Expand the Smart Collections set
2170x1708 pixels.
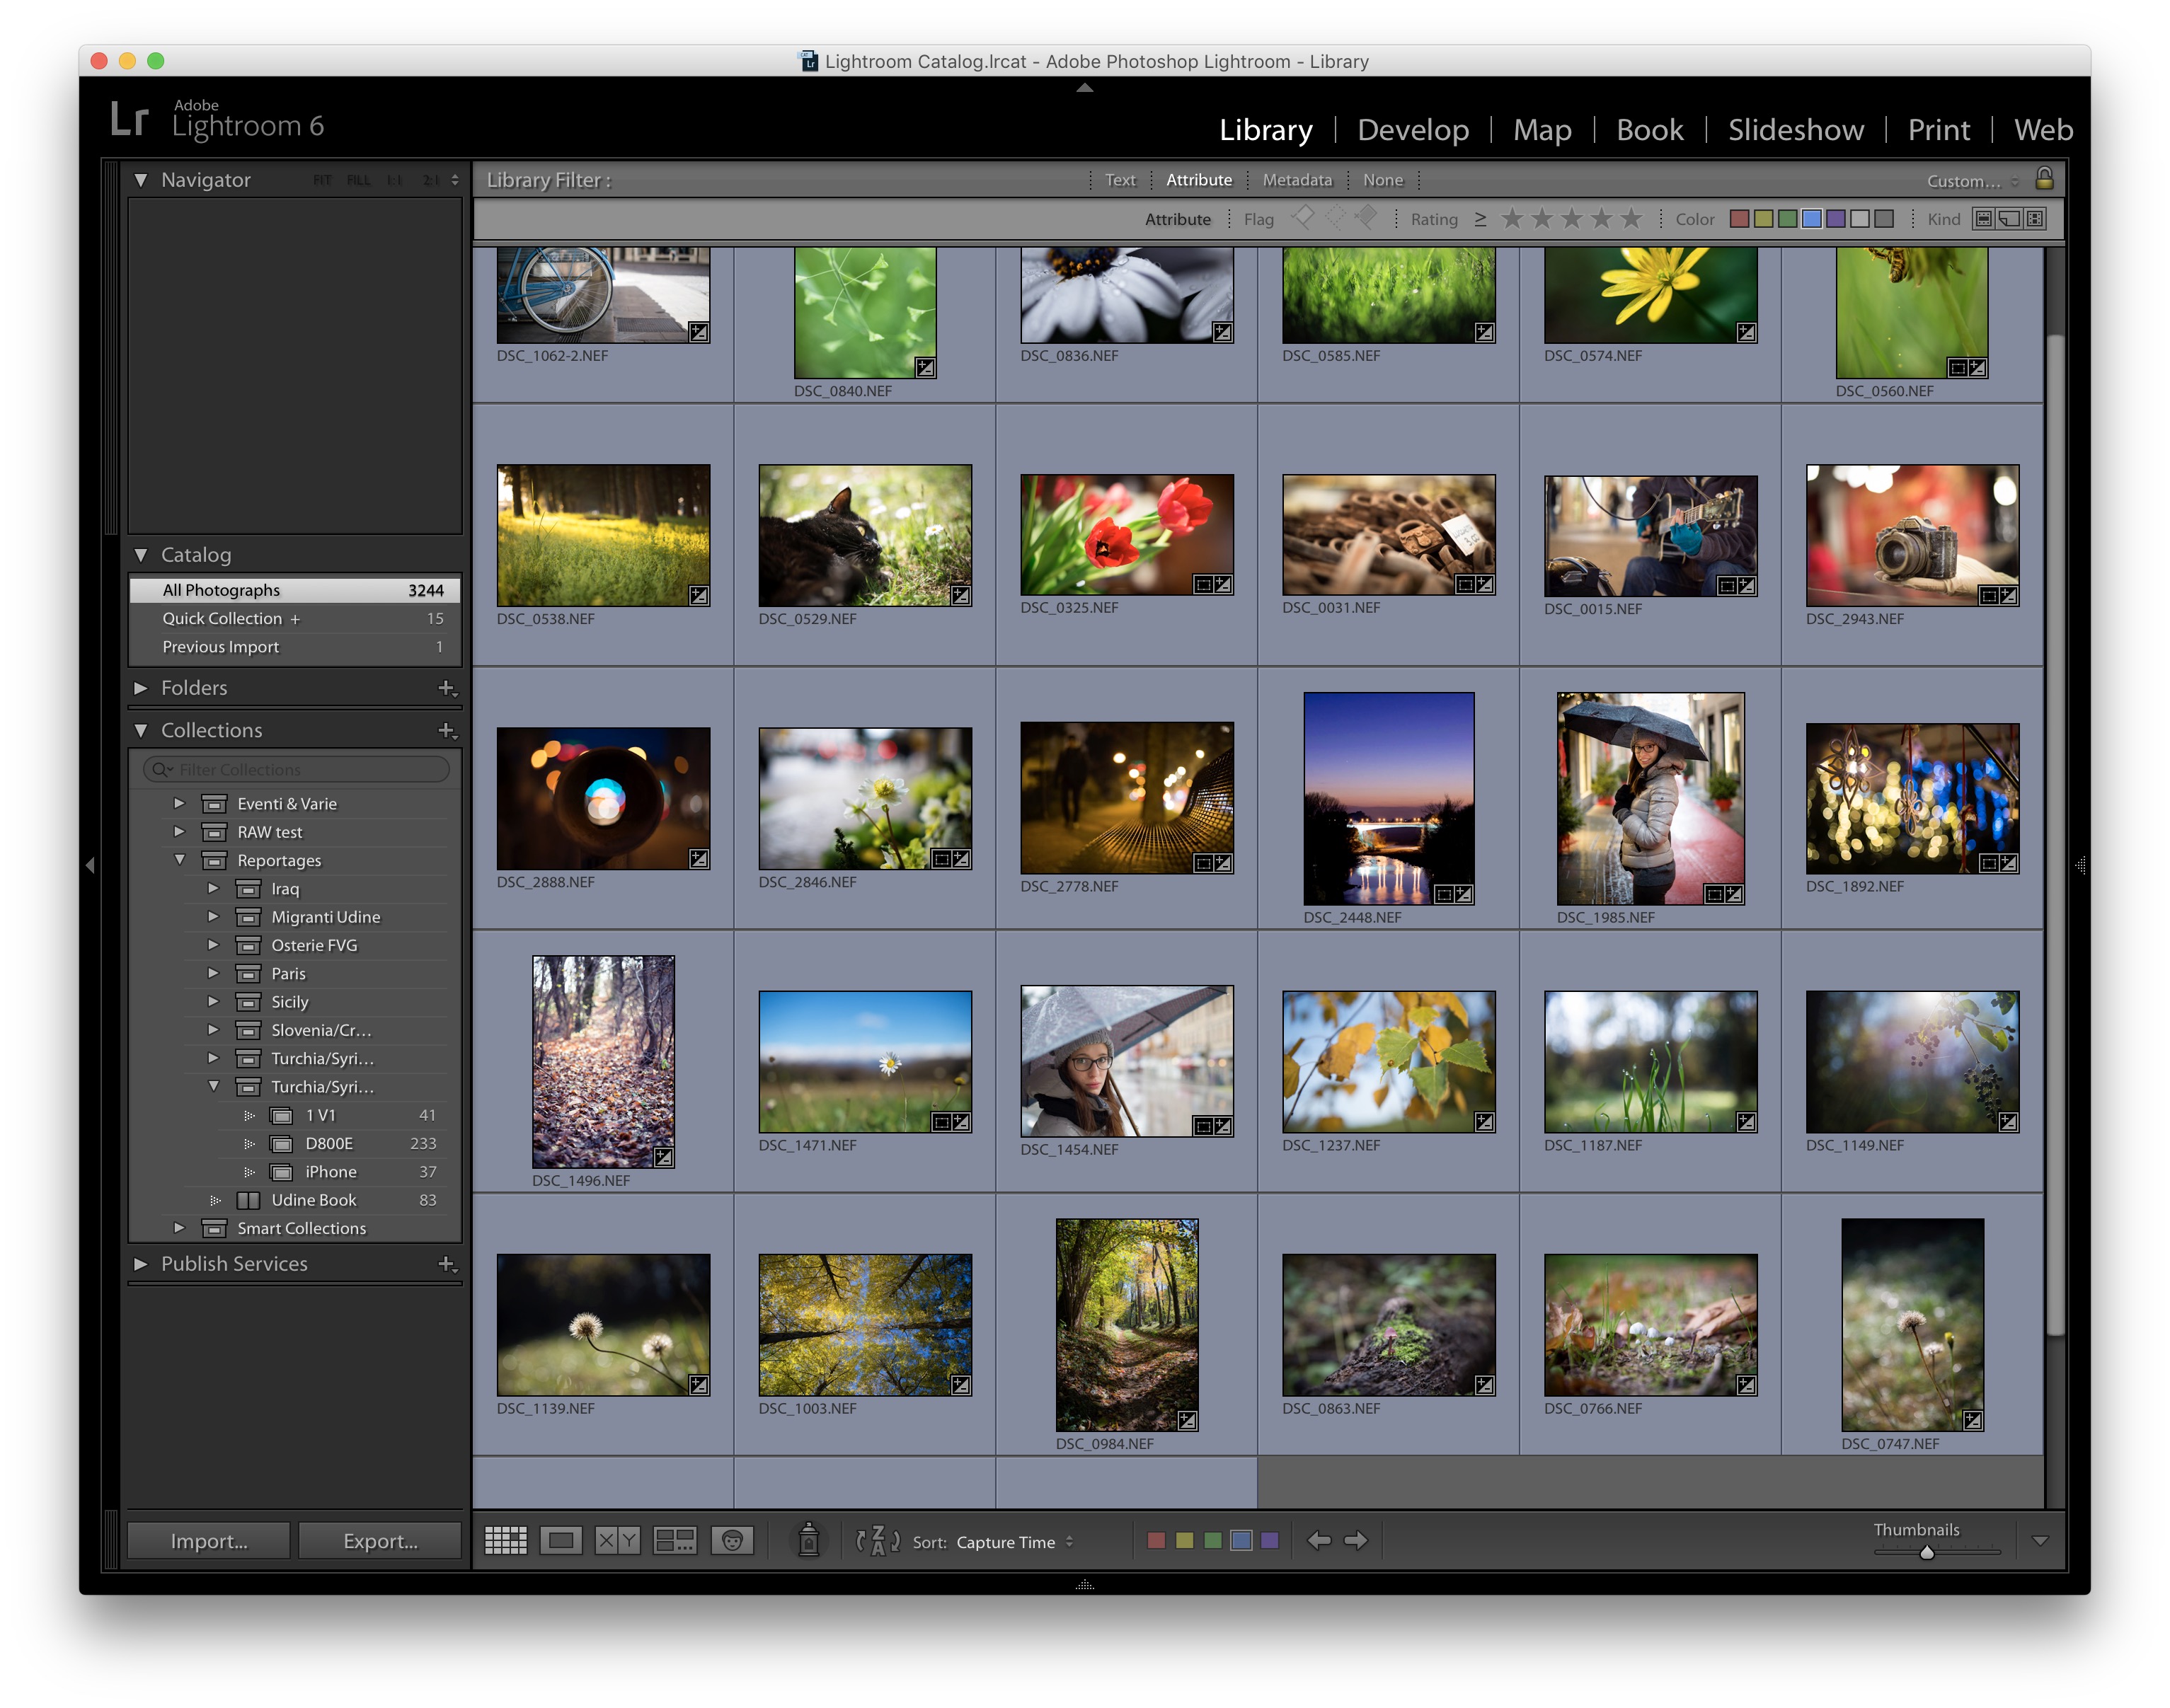point(179,1228)
